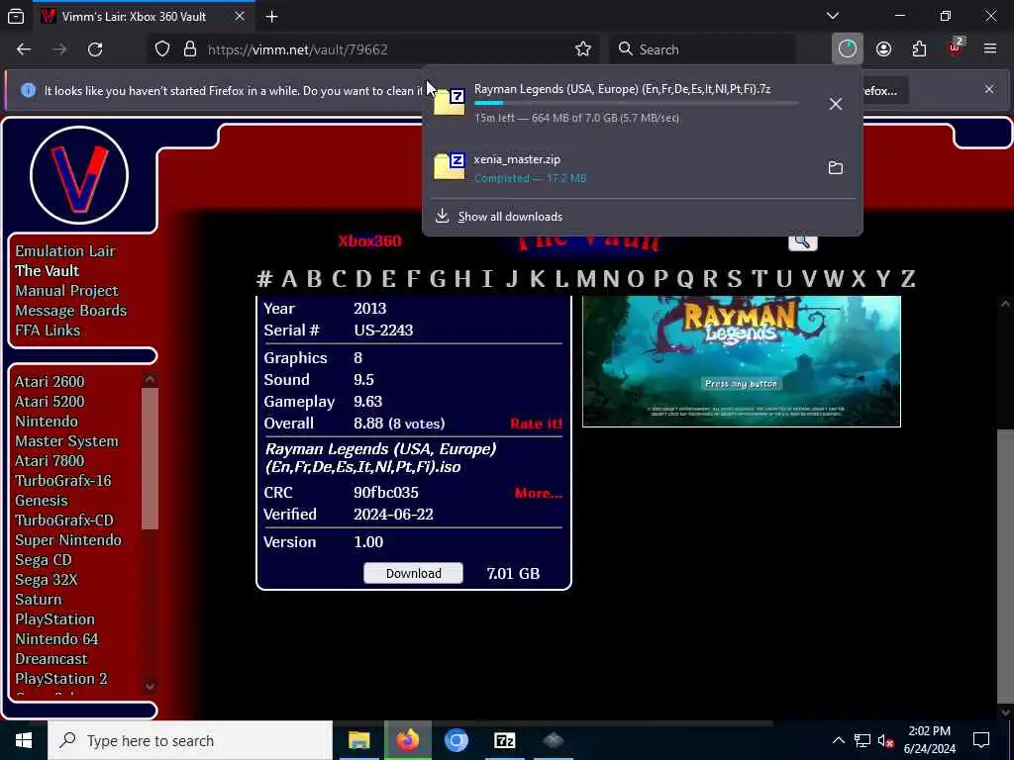1014x760 pixels.
Task: Click the Vimm's Lair V logo
Action: (x=79, y=175)
